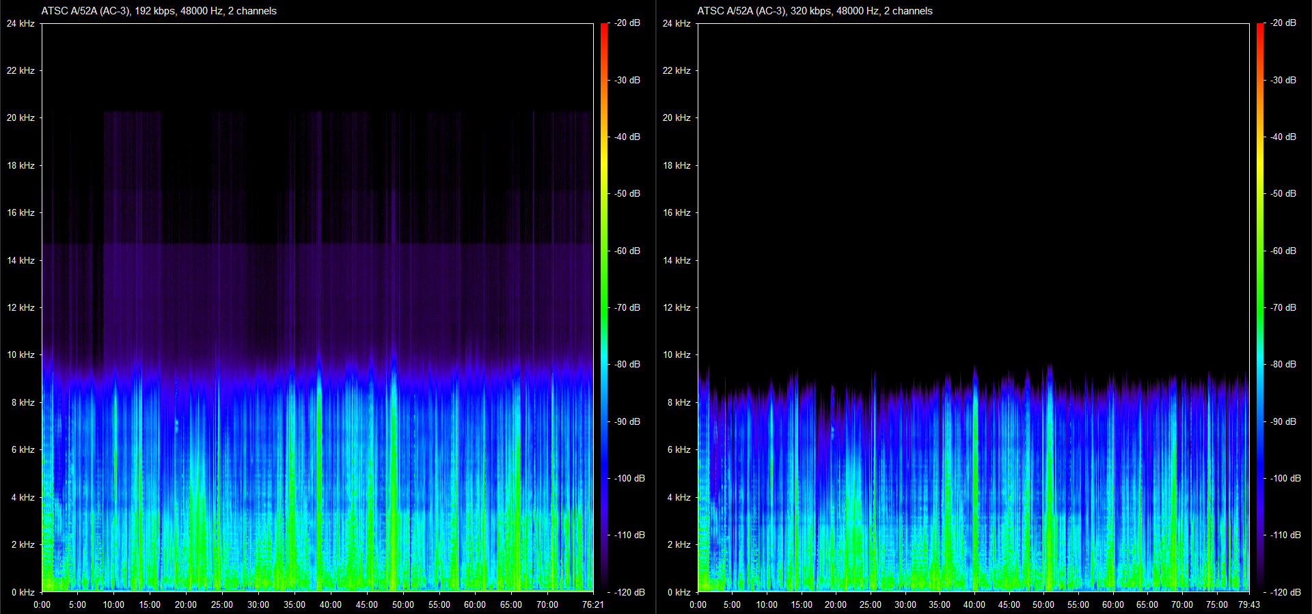Click the right plot's 22 kHz label

(x=676, y=70)
